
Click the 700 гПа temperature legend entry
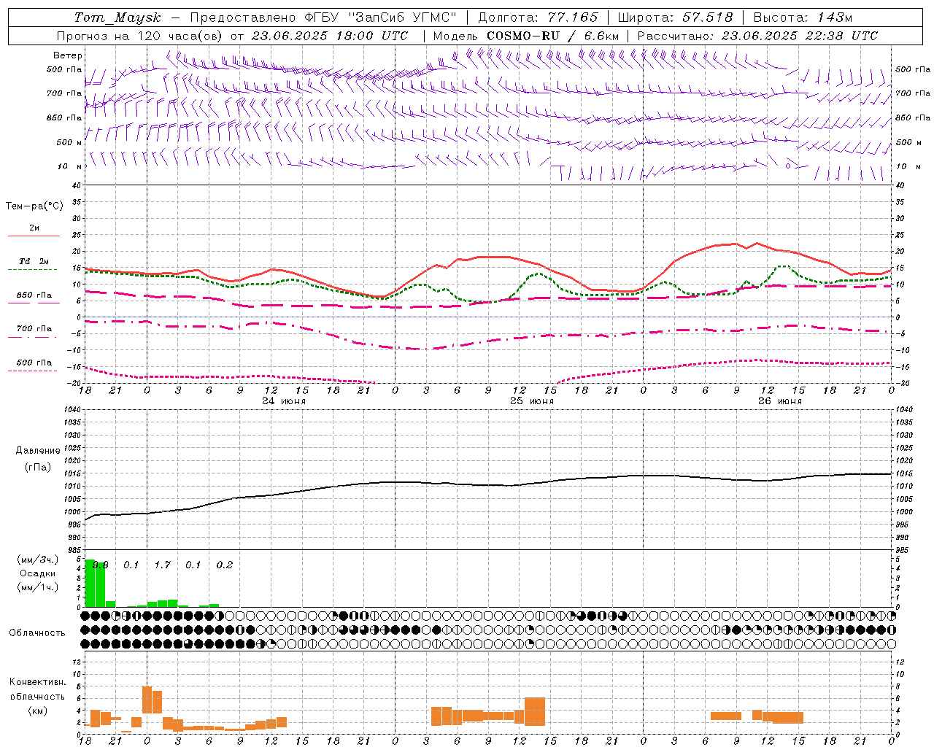tap(34, 329)
